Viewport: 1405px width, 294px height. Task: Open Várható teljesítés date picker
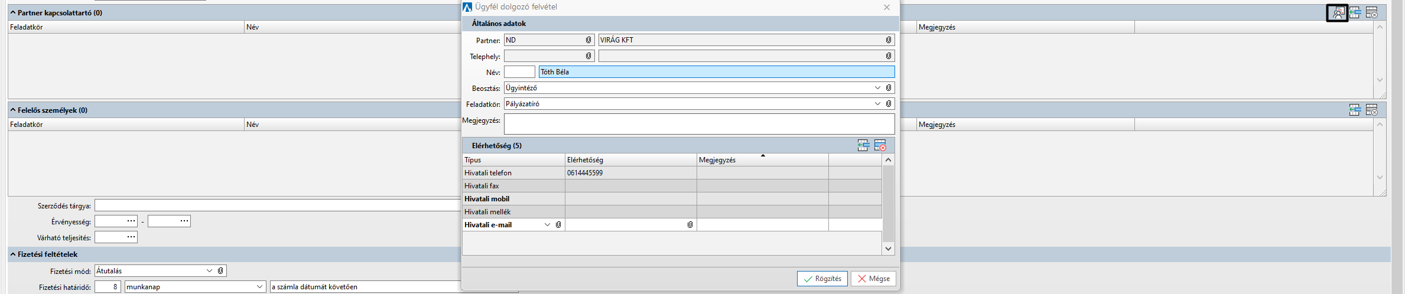coord(131,237)
